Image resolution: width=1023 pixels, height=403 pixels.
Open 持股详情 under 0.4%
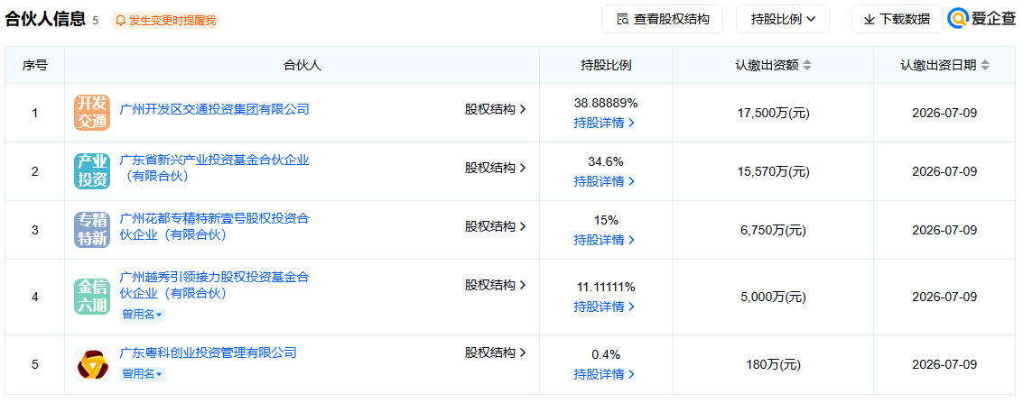(x=605, y=374)
